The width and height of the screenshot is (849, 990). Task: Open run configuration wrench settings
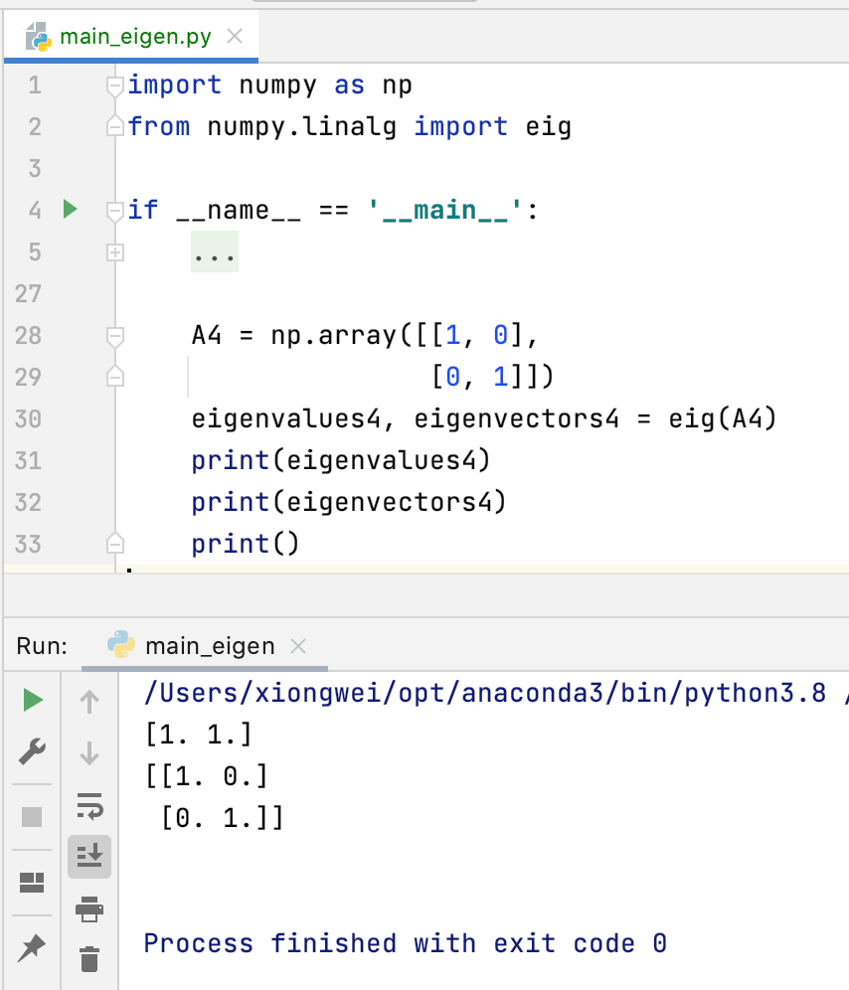coord(32,751)
